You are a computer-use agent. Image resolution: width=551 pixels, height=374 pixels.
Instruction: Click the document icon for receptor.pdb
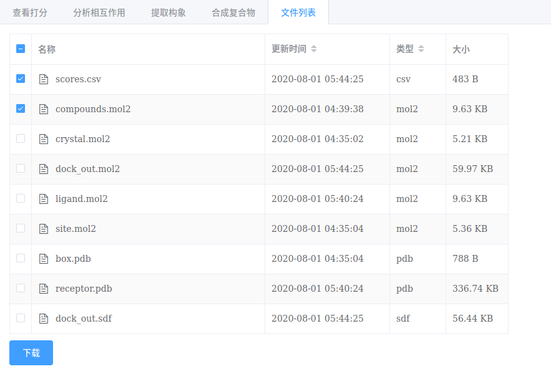[44, 289]
